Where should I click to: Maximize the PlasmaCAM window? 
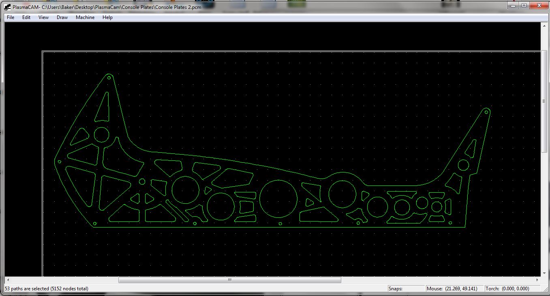tap(524, 5)
